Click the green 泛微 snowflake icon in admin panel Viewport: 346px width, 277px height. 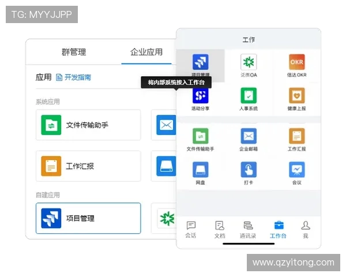pyautogui.click(x=167, y=218)
